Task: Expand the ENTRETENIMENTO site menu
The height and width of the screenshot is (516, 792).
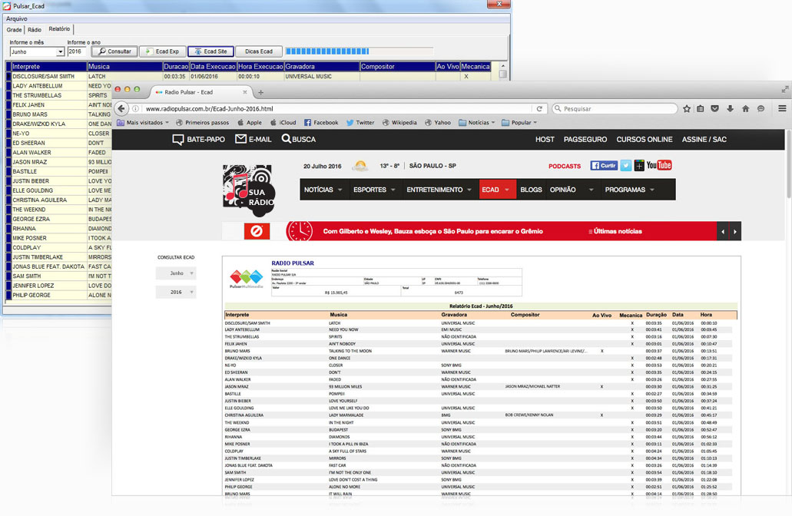Action: (439, 190)
